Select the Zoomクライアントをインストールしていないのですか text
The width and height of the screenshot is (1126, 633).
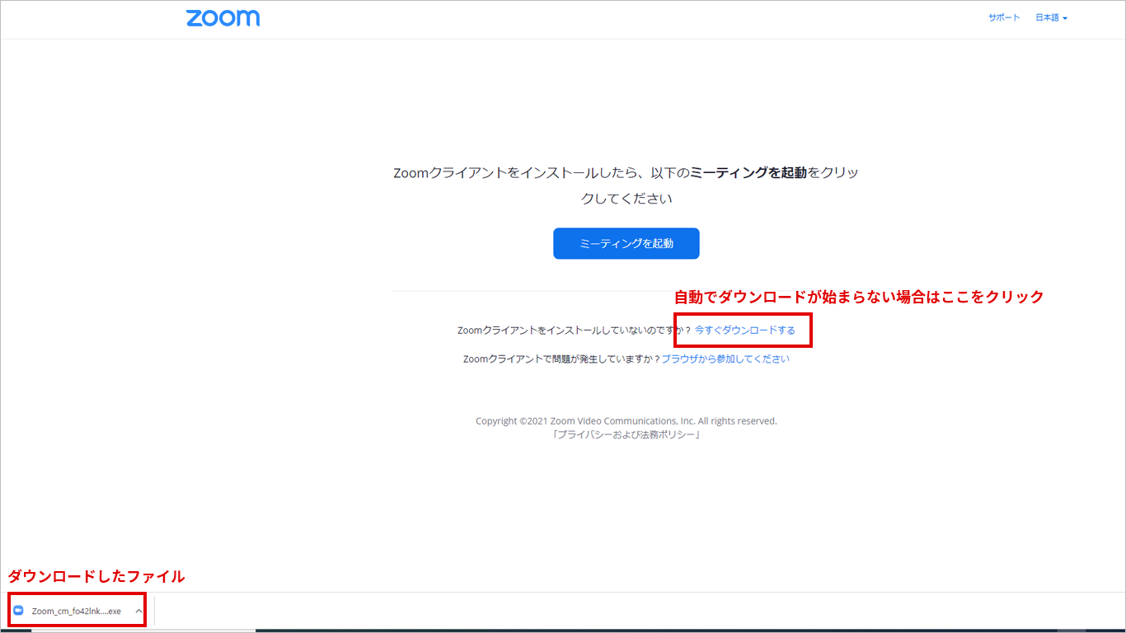coord(574,330)
